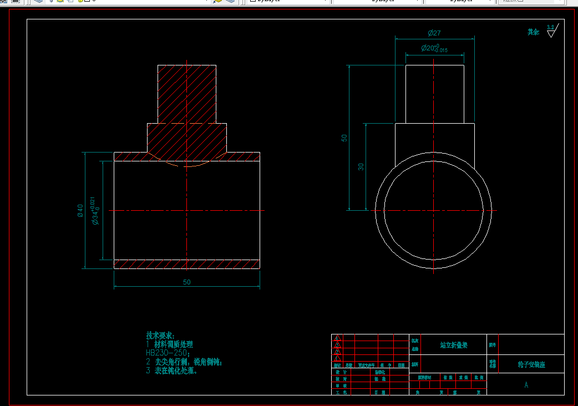Viewport: 578px width, 406px height.
Task: Pick the vertical 50 dimension beside the right view
Action: 344,138
